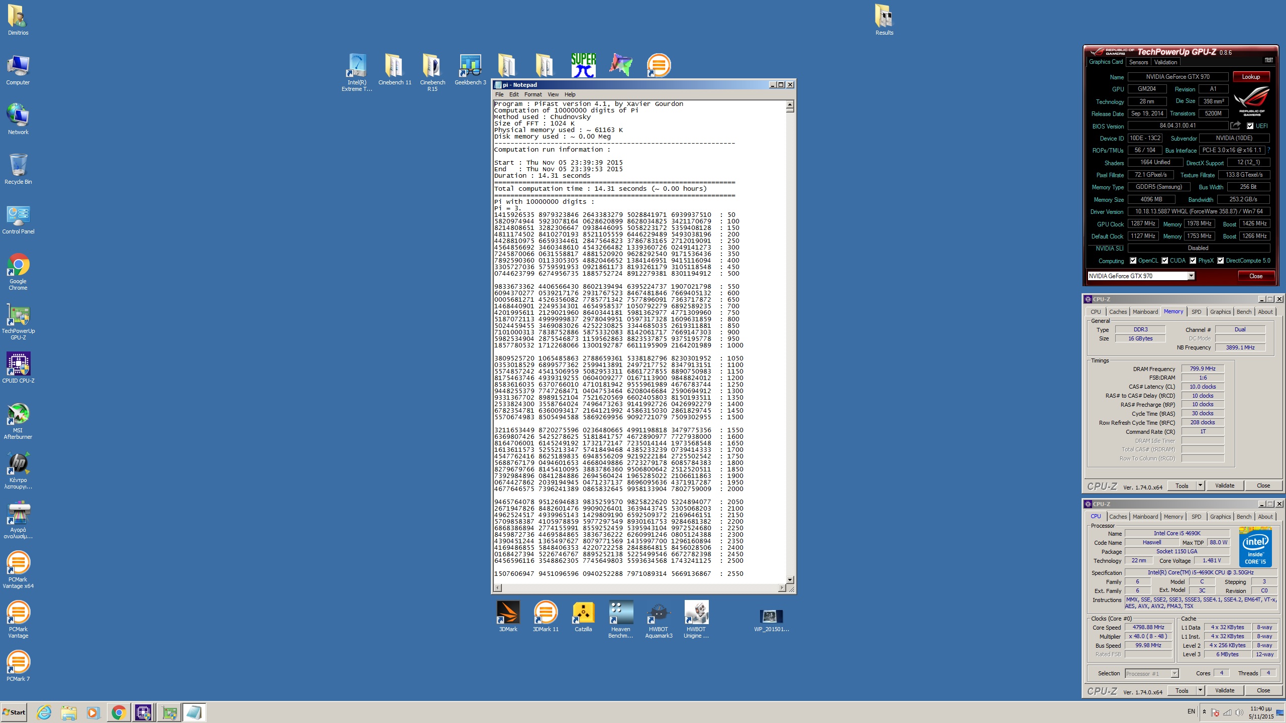Launch PCMark Vantage x64 desktop shortcut

(18, 569)
